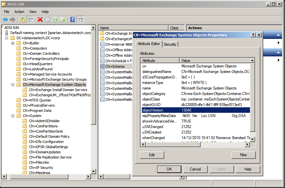Click the folder icon of CN=NTDS Quotas

(19, 100)
